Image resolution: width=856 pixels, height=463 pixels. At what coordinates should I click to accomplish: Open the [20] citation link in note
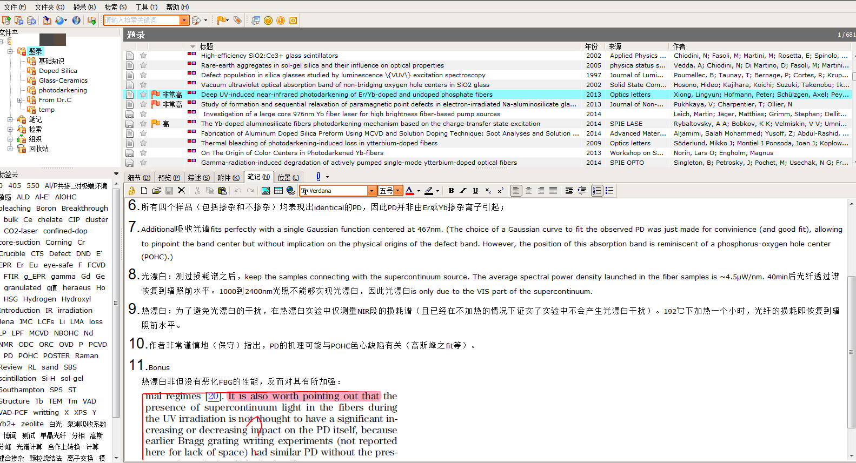pos(214,397)
